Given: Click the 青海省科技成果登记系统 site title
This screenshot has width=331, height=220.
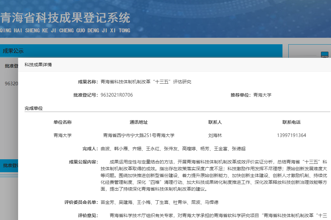Looking at the screenshot, I should click(65, 18).
